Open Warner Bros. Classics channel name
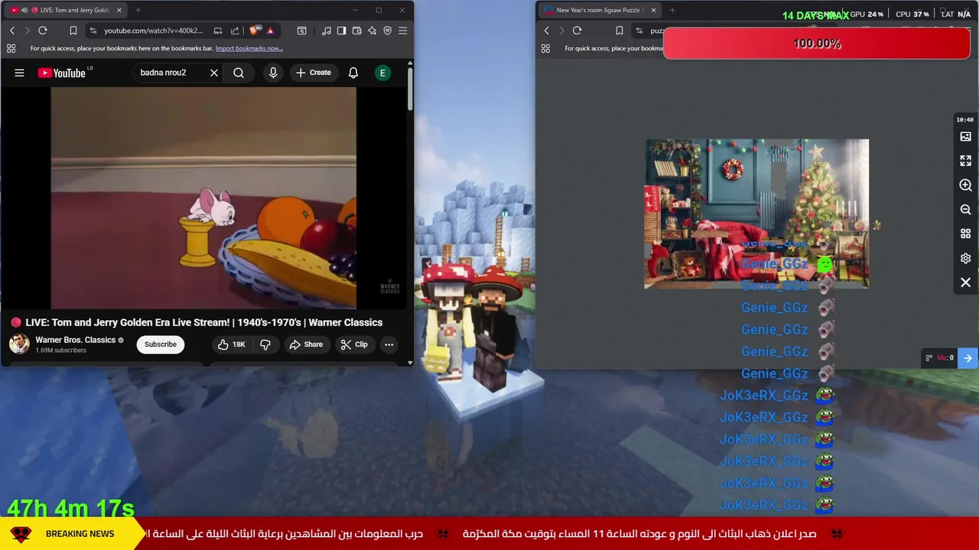The width and height of the screenshot is (979, 550). point(75,340)
